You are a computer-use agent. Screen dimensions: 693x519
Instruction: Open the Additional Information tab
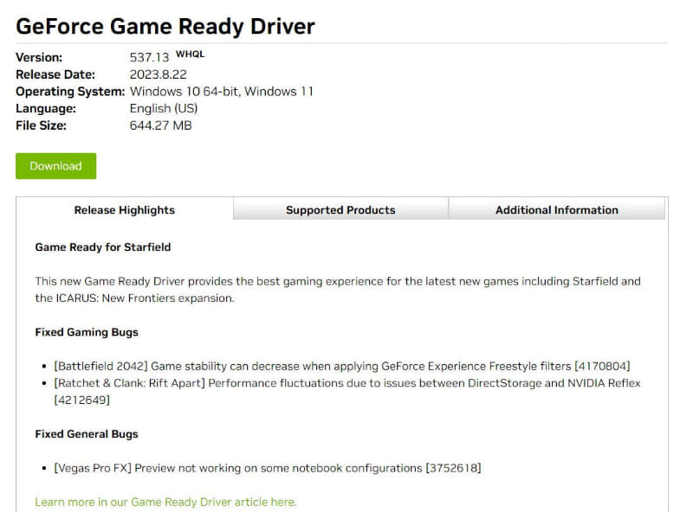coord(556,209)
